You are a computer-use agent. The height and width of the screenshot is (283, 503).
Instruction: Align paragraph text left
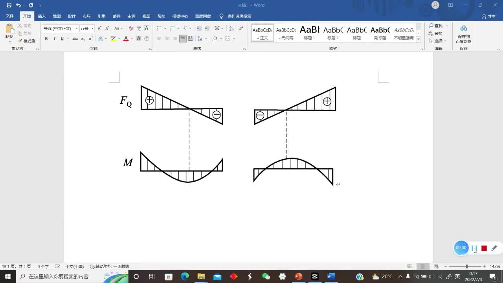[159, 39]
